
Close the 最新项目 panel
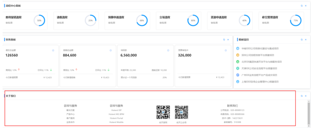(x=306, y=40)
